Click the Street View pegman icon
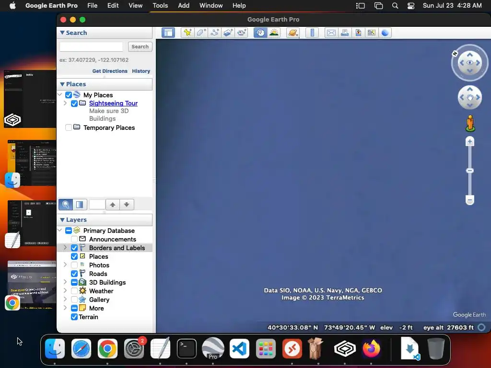491x368 pixels. pos(470,123)
